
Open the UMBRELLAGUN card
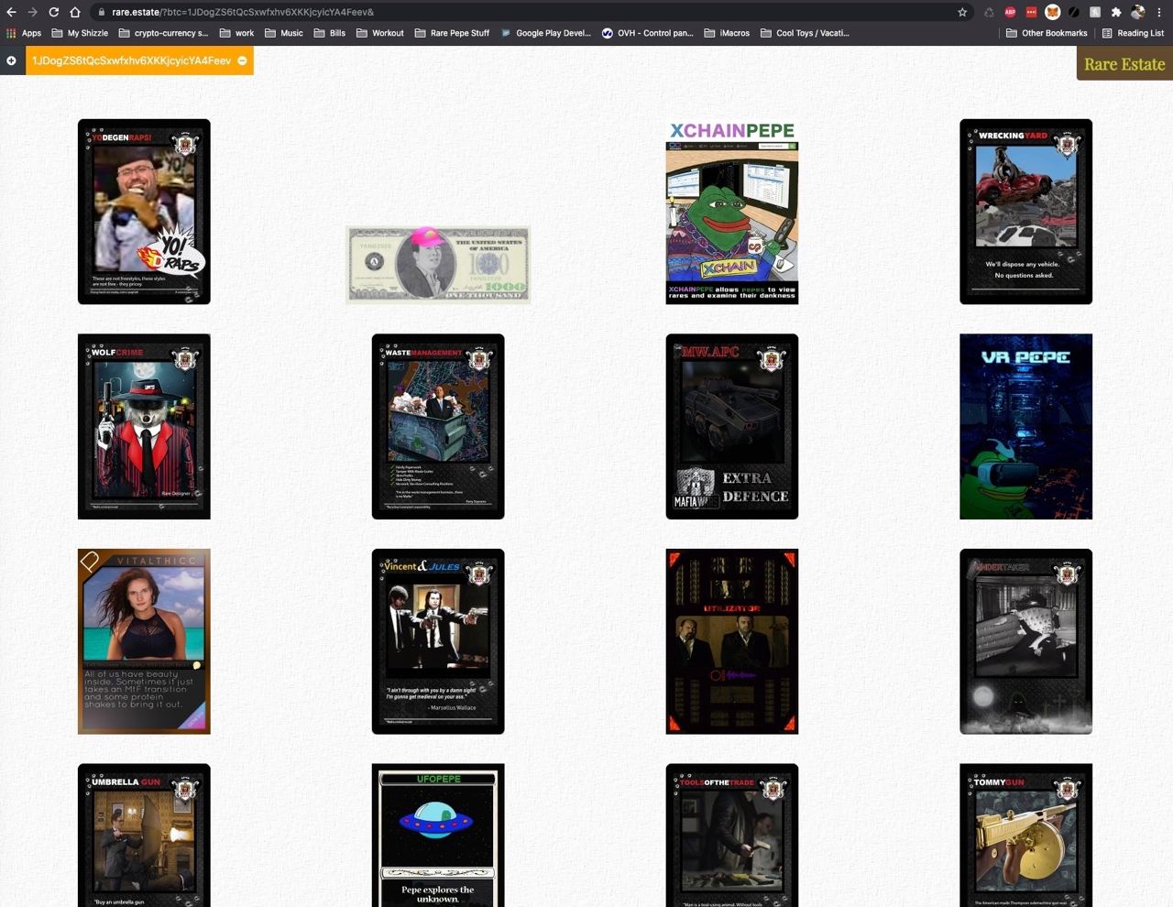[144, 836]
